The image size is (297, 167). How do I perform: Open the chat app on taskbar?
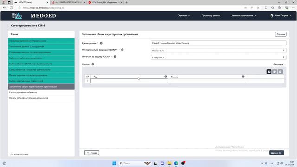(162, 163)
